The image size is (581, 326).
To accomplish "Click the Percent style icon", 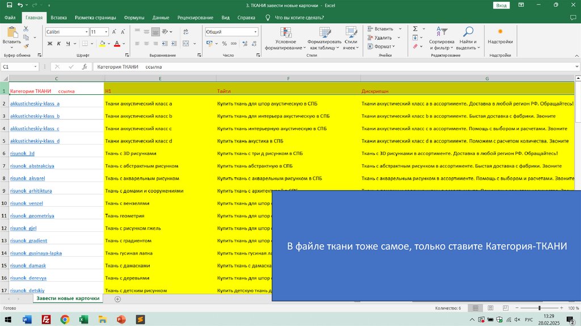I will [224, 43].
